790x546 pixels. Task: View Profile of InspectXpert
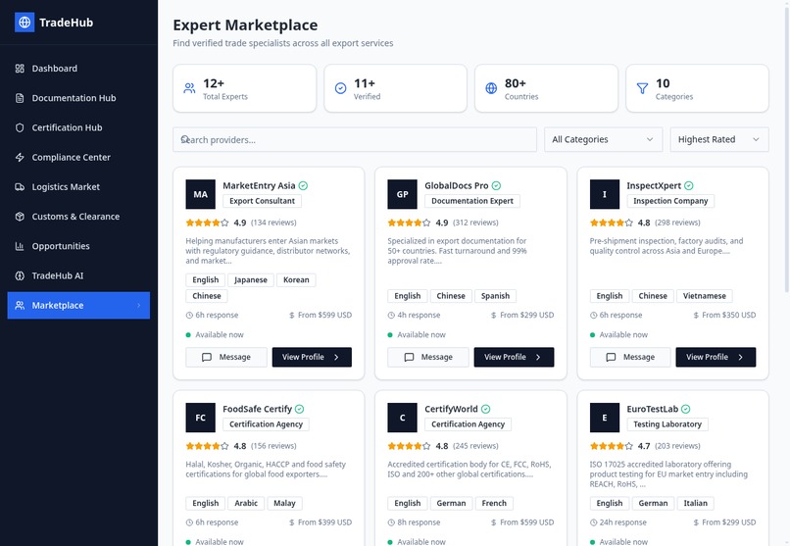tap(716, 357)
